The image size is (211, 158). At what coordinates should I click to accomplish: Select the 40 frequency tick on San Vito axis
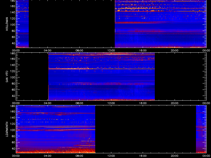click(14, 96)
